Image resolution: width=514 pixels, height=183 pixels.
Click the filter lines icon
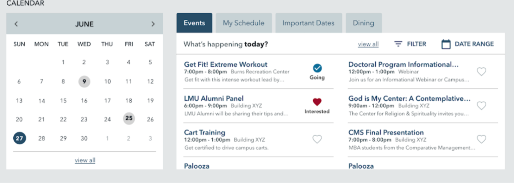(x=398, y=44)
